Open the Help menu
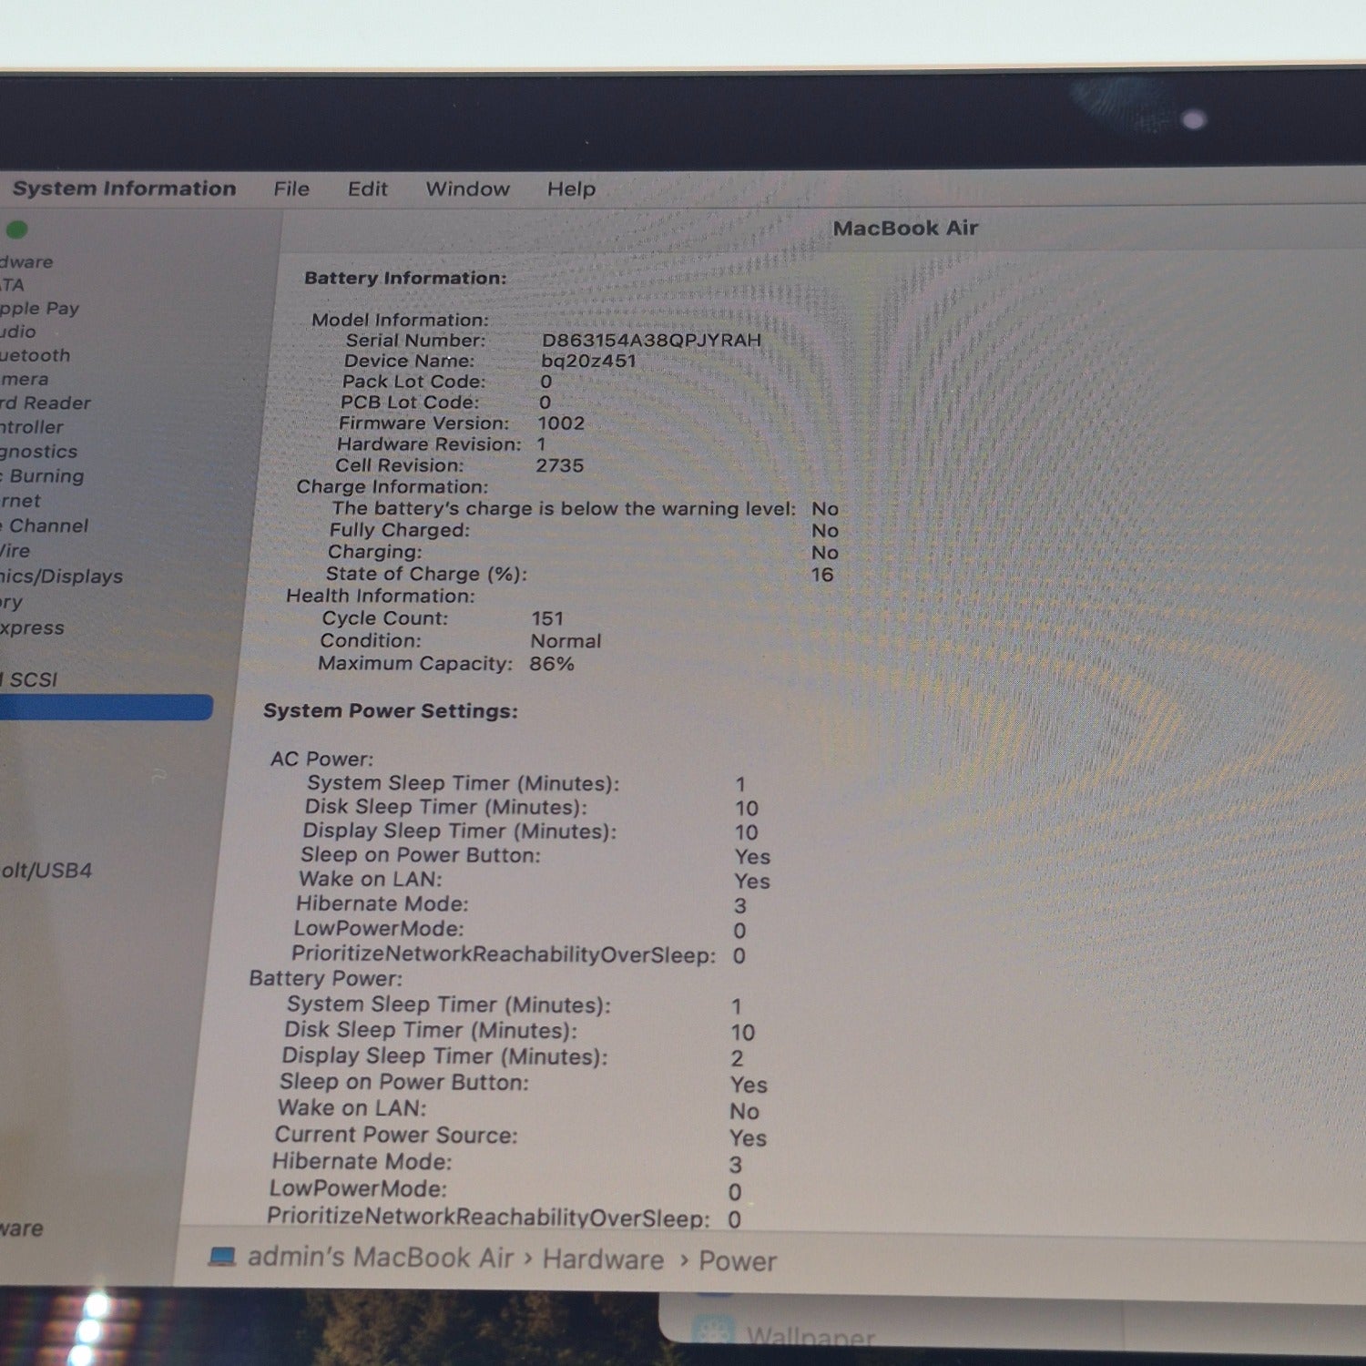1366x1366 pixels. coord(571,189)
